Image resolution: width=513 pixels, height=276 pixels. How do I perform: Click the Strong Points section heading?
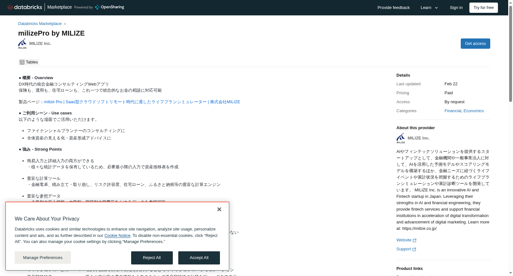coord(40,149)
